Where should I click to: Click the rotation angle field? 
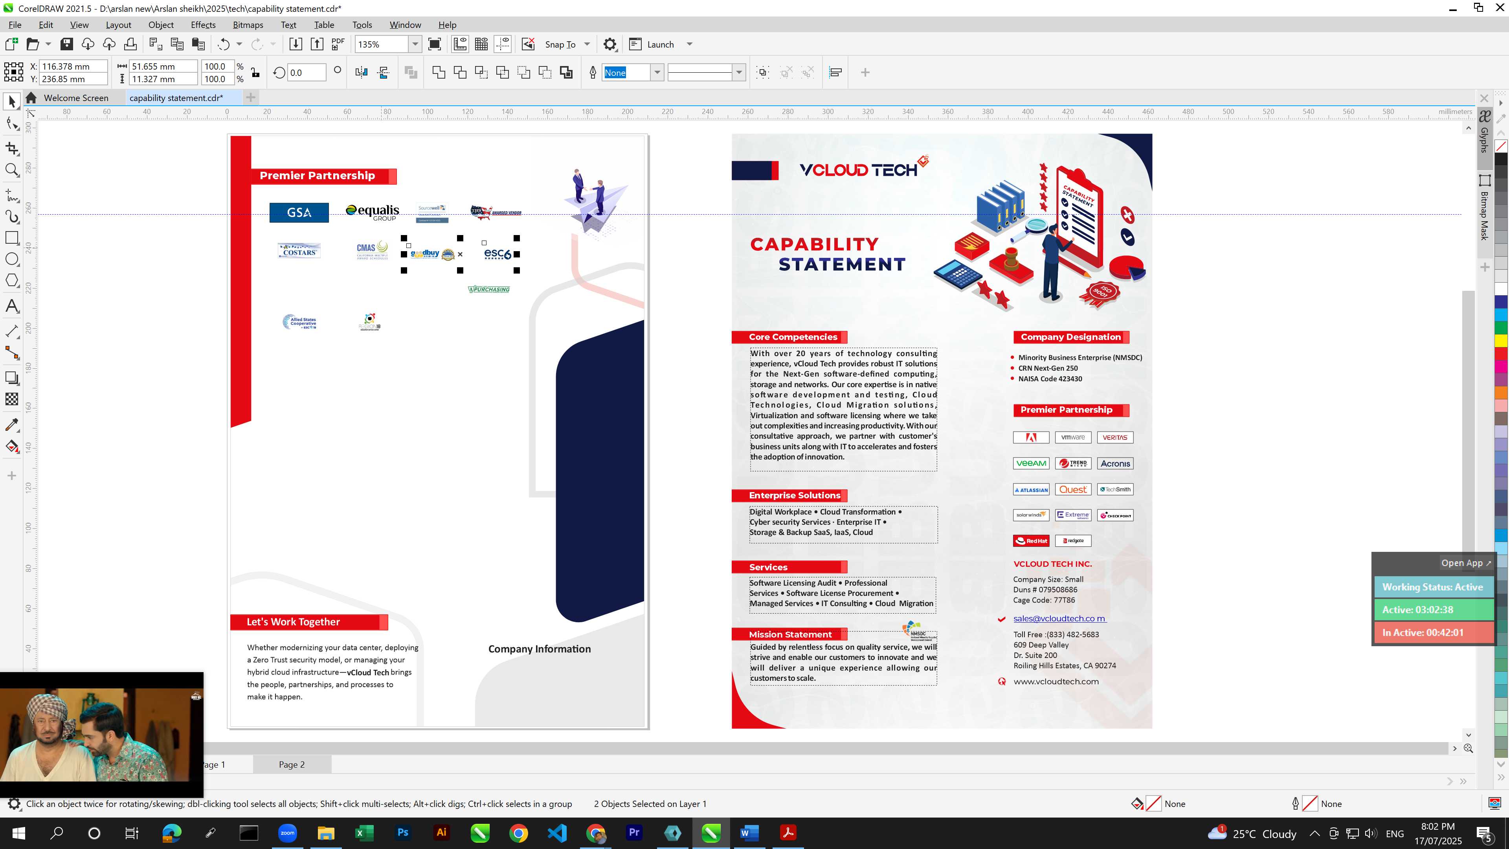coord(307,73)
